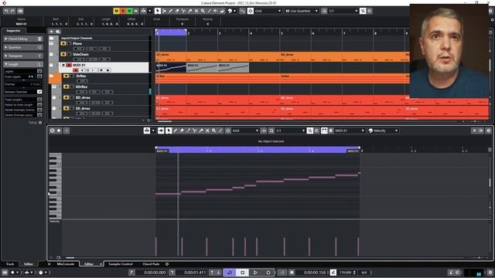Click the Play button in transport bar

click(255, 273)
